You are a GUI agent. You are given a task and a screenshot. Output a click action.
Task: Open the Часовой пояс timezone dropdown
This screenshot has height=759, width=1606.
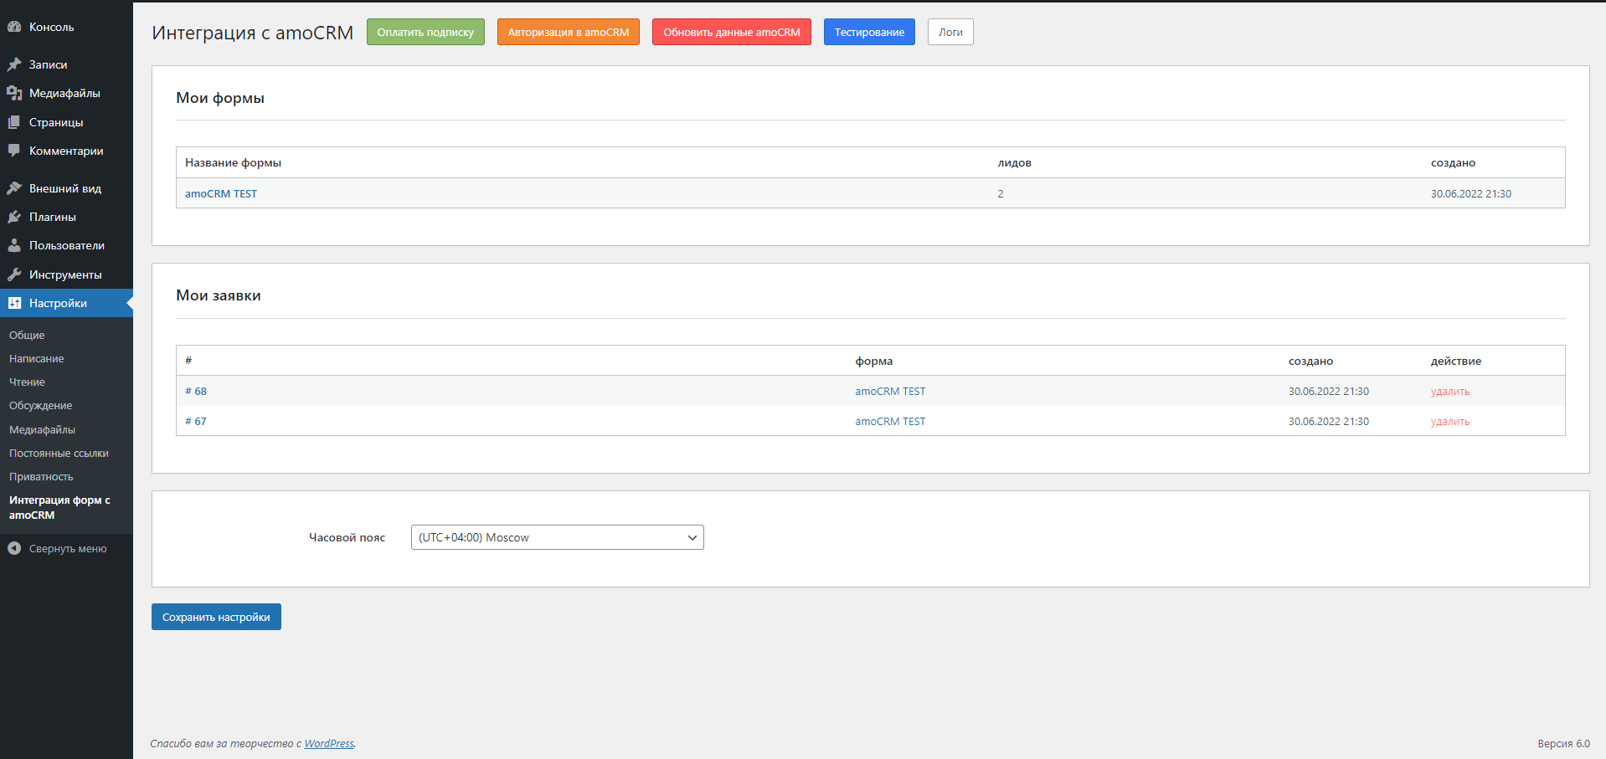tap(557, 537)
